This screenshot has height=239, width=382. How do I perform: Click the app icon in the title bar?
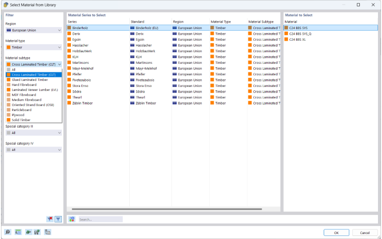6,5
